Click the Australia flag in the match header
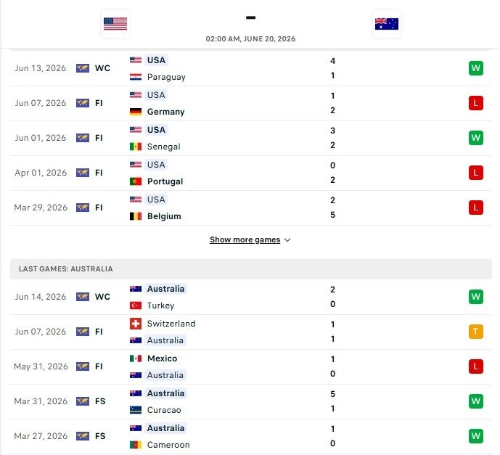The height and width of the screenshot is (455, 500). tap(387, 24)
